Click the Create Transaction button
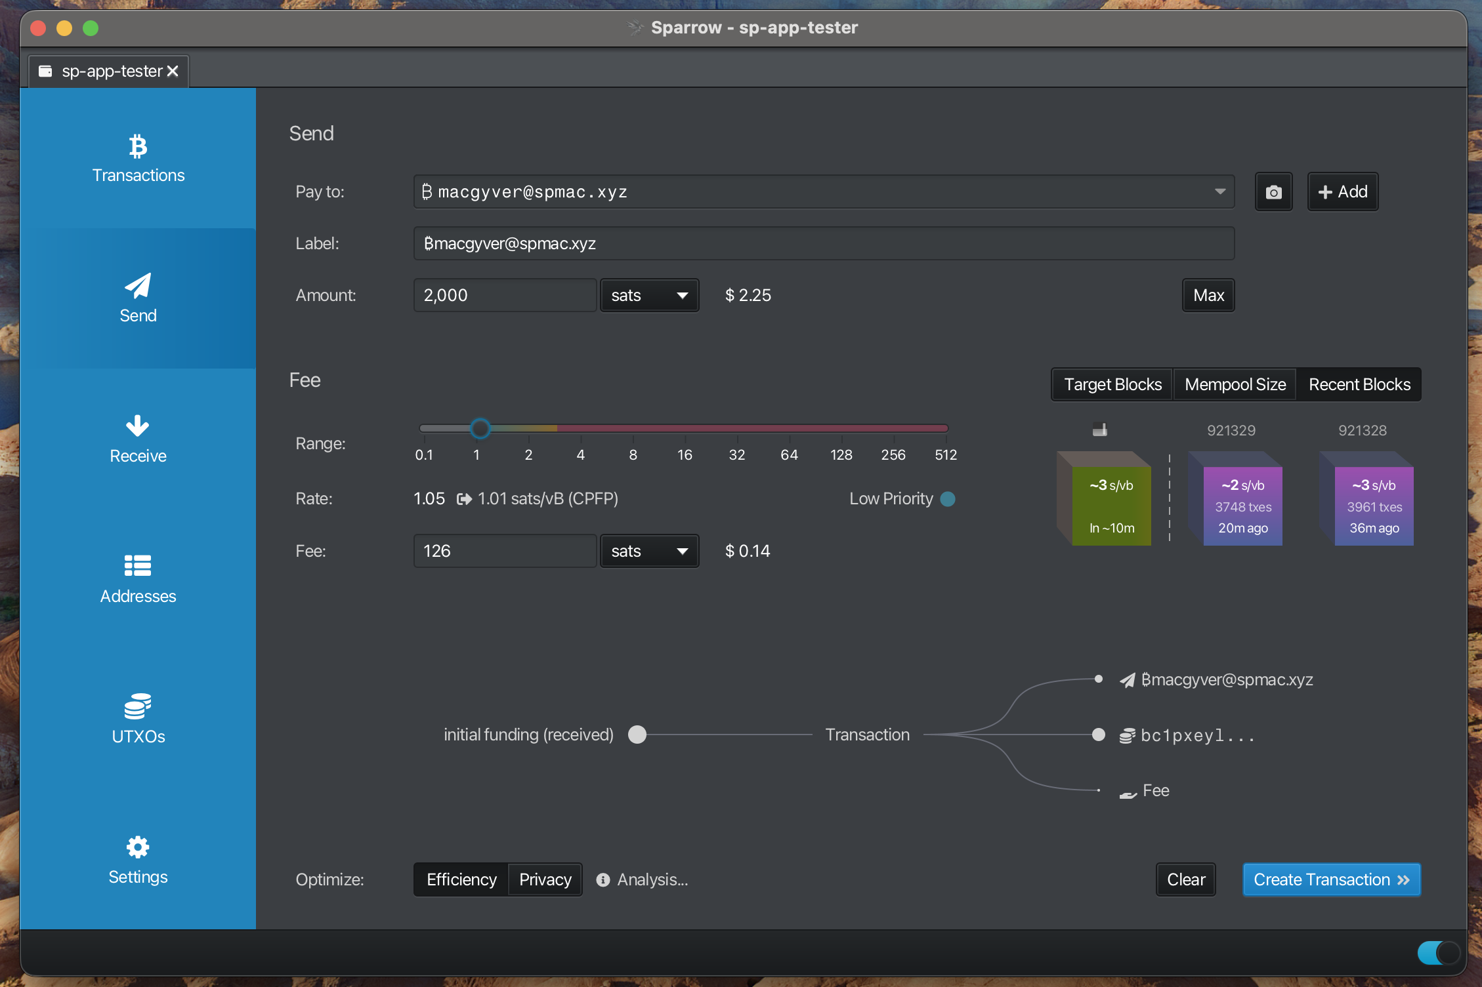The width and height of the screenshot is (1482, 987). [1331, 879]
